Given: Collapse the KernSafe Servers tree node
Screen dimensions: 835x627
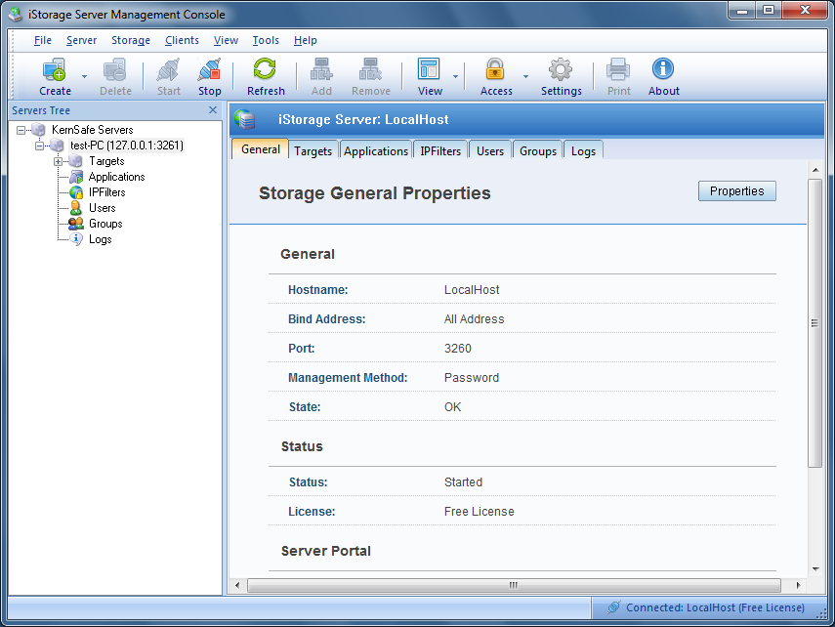Looking at the screenshot, I should (21, 130).
